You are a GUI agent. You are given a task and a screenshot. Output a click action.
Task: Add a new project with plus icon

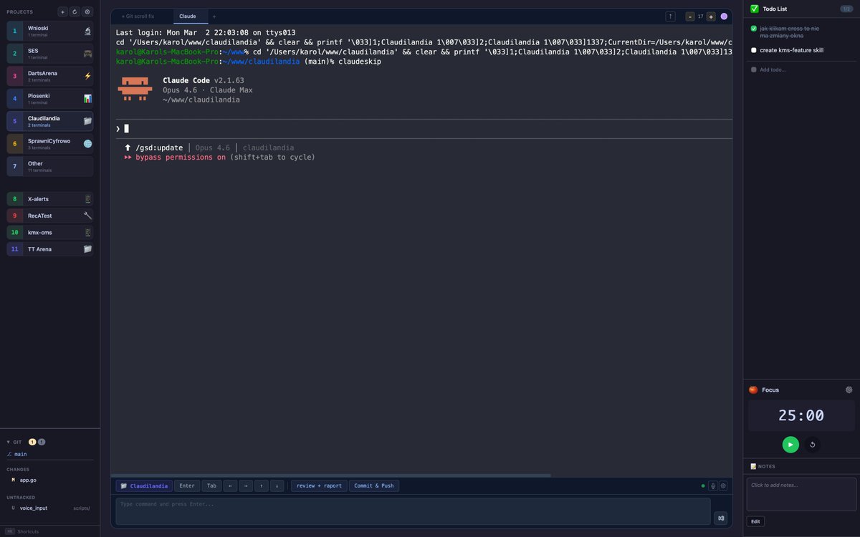(x=62, y=11)
